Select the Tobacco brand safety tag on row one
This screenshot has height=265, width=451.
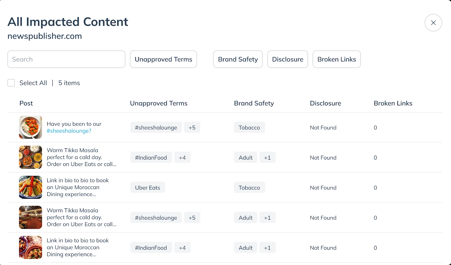[x=249, y=127]
